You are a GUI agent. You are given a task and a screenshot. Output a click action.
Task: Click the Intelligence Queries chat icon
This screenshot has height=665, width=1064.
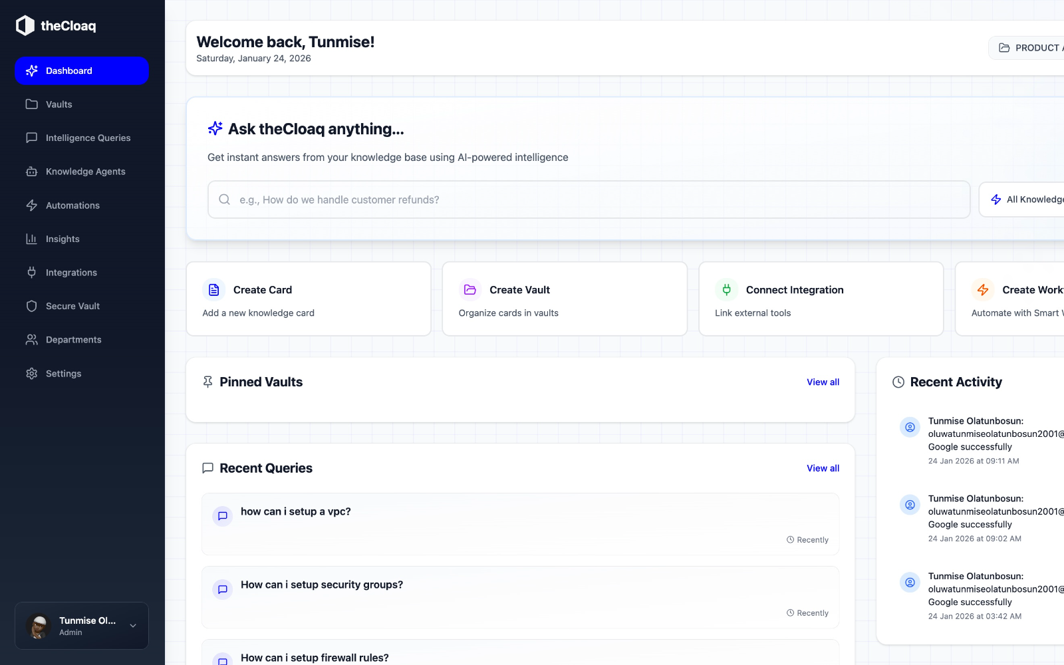31,138
